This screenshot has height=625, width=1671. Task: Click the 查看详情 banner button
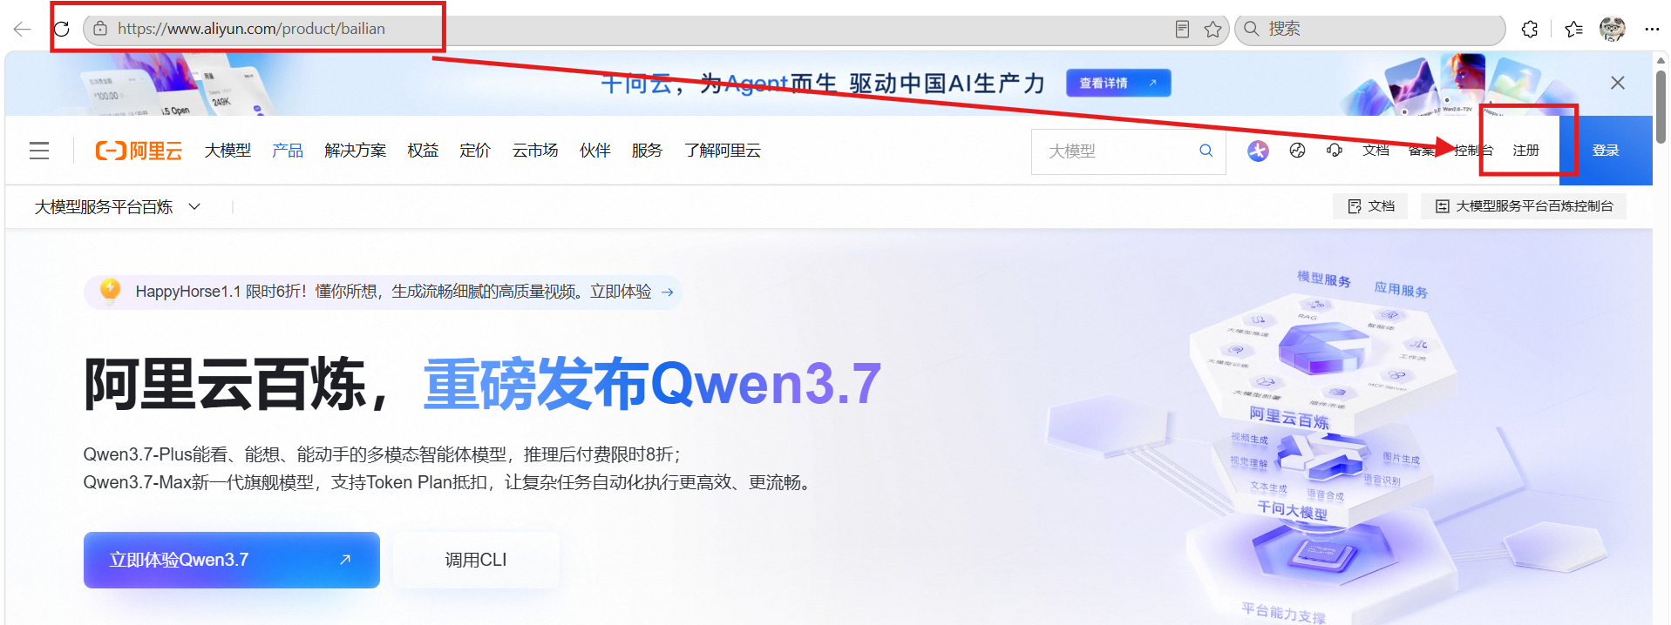1118,83
